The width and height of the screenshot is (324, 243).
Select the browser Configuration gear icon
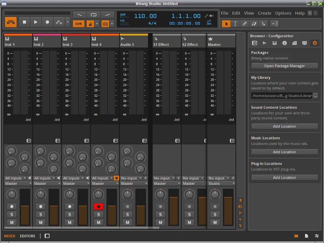tap(314, 43)
